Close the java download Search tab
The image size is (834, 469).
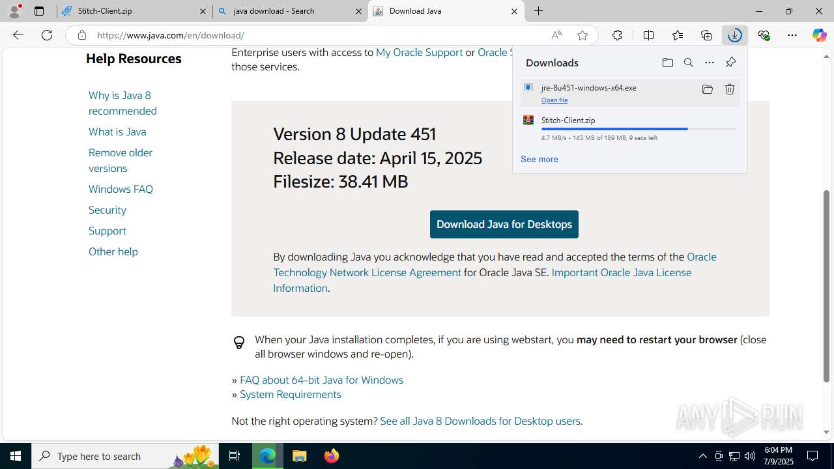coord(358,11)
